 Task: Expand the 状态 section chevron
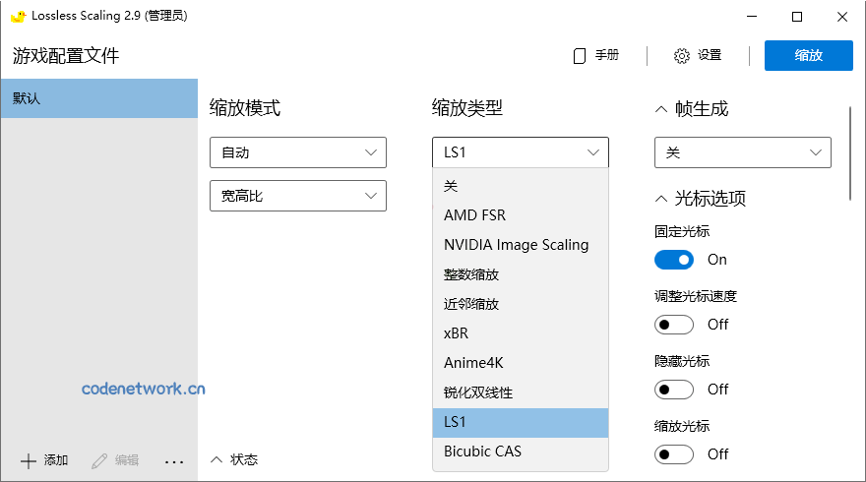point(216,459)
